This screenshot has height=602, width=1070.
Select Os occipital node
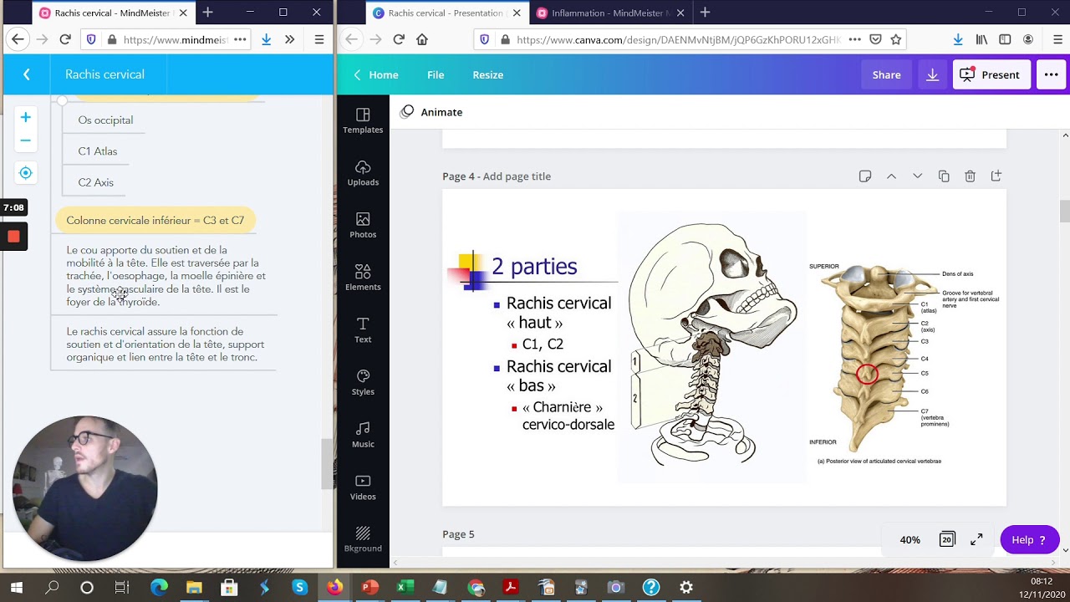tap(105, 120)
